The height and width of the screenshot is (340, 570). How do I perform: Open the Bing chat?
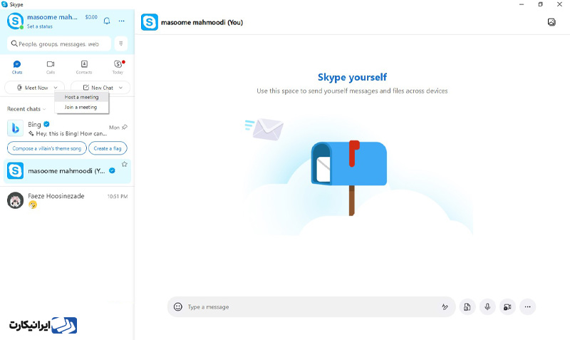coord(67,129)
